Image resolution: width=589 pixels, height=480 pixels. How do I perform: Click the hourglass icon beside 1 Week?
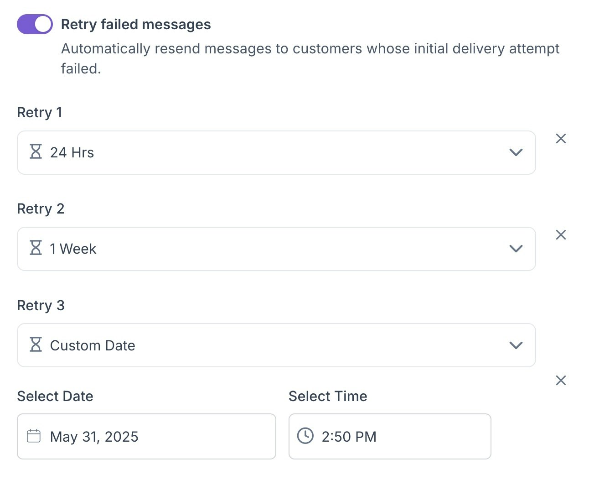[36, 248]
